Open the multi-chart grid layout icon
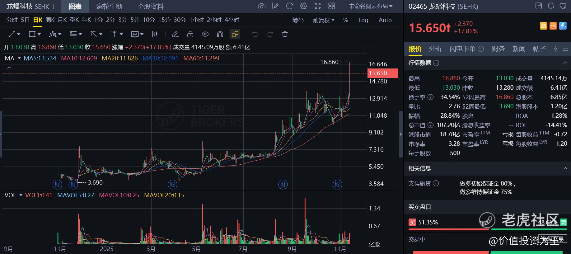This screenshot has width=571, height=254. pos(332,6)
